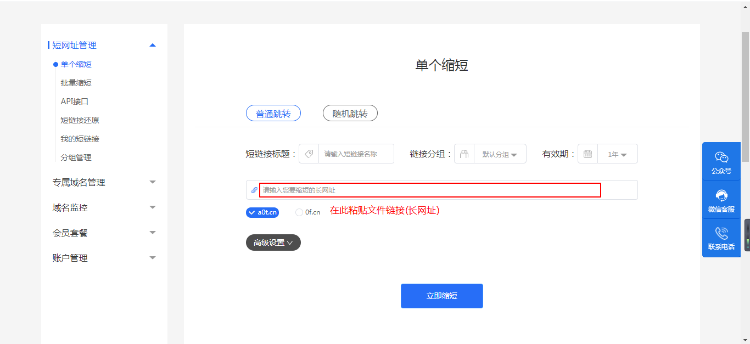Viewport: 750px width, 344px height.
Task: Select the 普通跳转 tab
Action: click(273, 113)
